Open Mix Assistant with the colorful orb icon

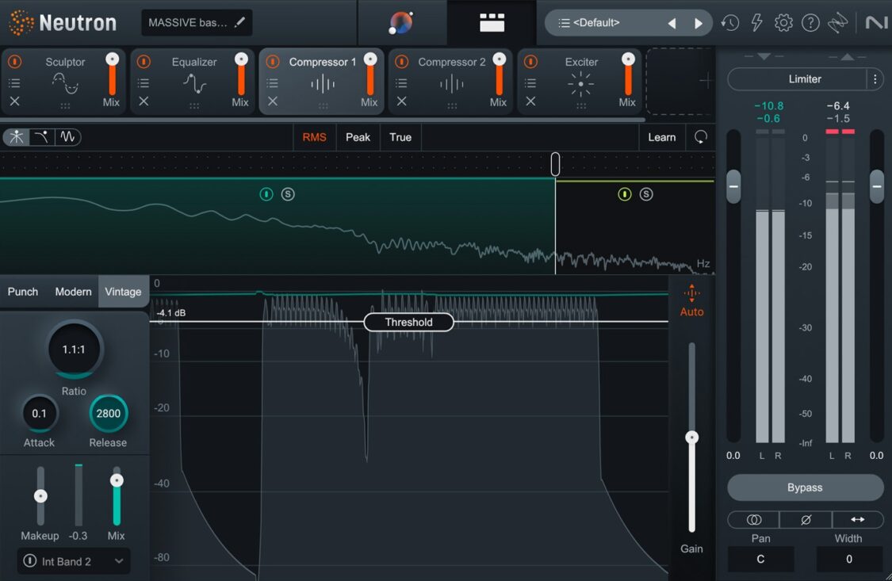(402, 21)
